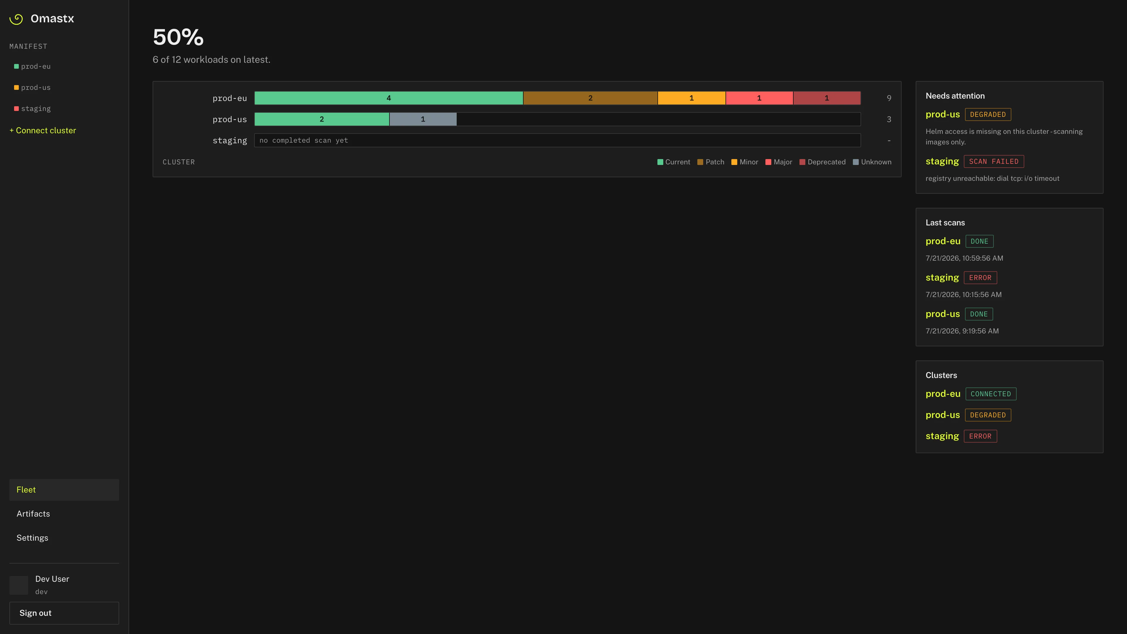Click the 'no completed scan yet' staging bar
The width and height of the screenshot is (1127, 634).
(557, 141)
